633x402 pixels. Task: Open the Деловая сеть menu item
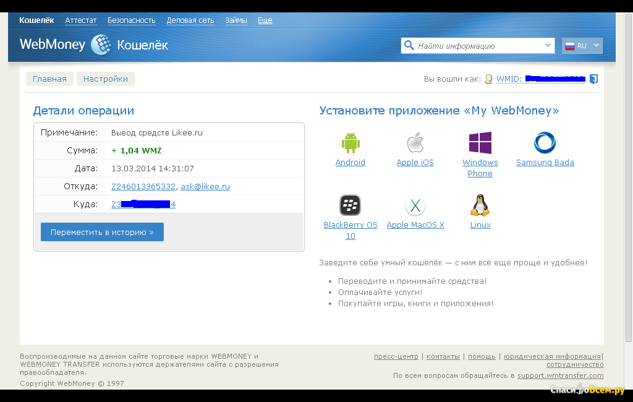[190, 20]
